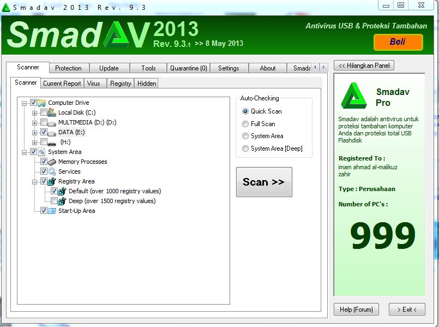Screen dimensions: 439x327
Task: Switch to the Current Report sub-tab
Action: point(62,84)
